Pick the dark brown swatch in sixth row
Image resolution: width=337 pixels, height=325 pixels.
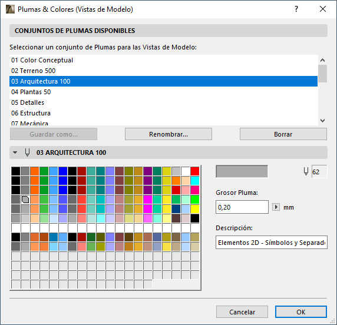click(x=176, y=218)
